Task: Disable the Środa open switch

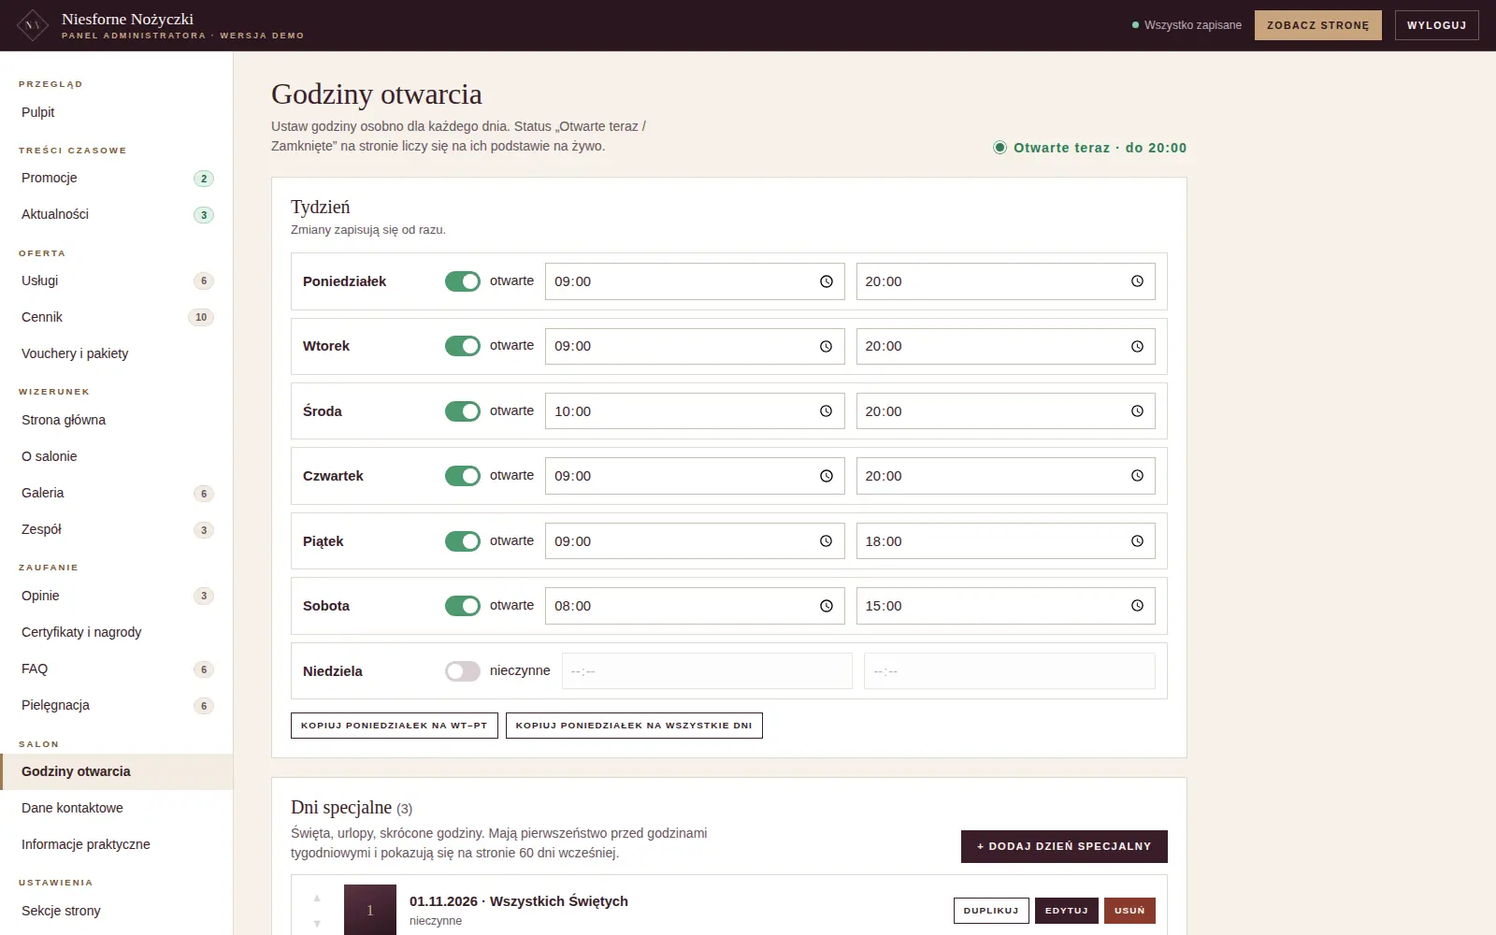Action: click(x=463, y=411)
